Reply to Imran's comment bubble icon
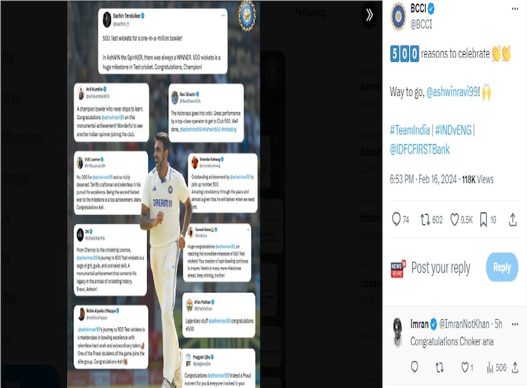Image resolution: width=527 pixels, height=388 pixels. pos(414,367)
